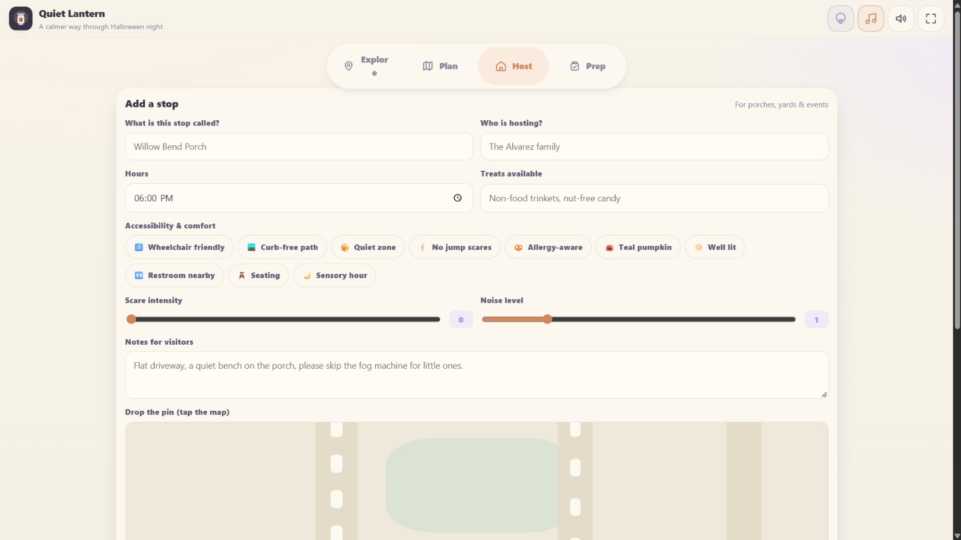Click the Hours time field
961x540 pixels.
click(x=299, y=198)
